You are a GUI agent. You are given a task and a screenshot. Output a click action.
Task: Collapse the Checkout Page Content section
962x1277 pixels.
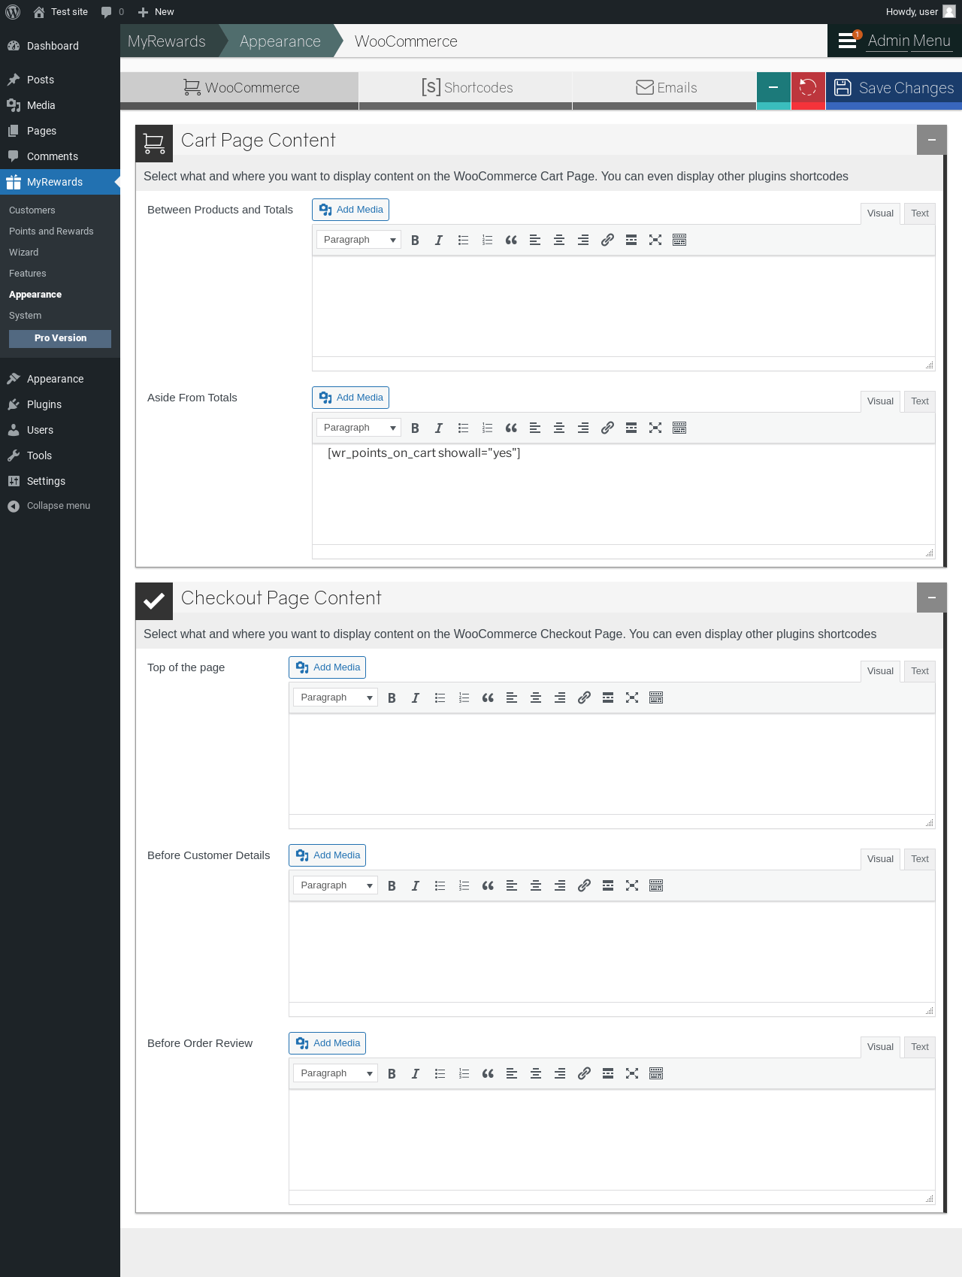point(931,598)
